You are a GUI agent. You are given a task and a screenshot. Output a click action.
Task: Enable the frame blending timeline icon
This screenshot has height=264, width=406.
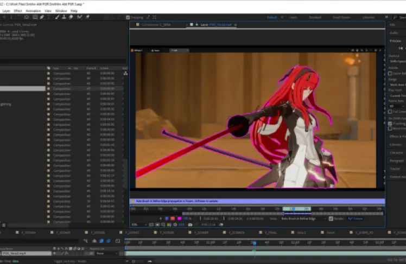tap(101, 241)
